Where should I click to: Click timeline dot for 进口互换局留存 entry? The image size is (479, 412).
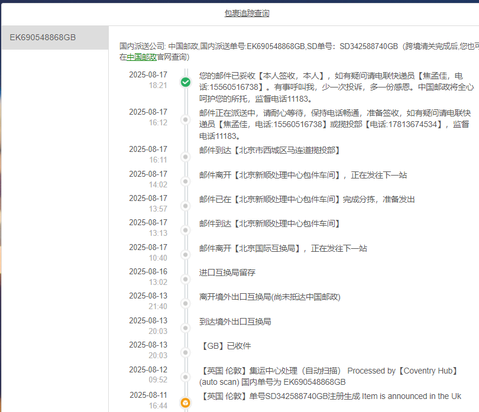click(x=186, y=279)
